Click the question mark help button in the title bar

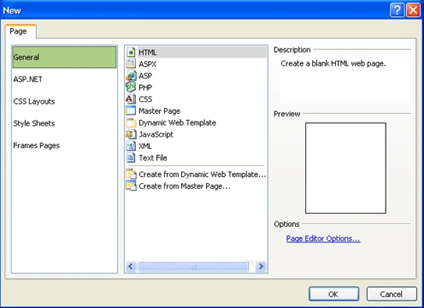(397, 10)
